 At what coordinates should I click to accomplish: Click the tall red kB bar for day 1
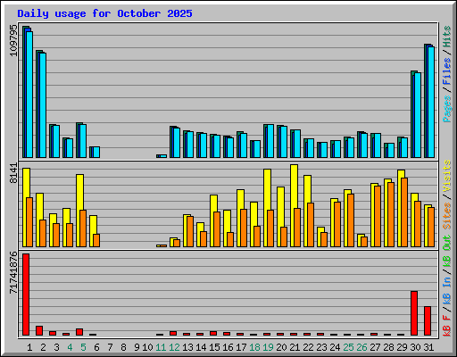click(x=26, y=295)
